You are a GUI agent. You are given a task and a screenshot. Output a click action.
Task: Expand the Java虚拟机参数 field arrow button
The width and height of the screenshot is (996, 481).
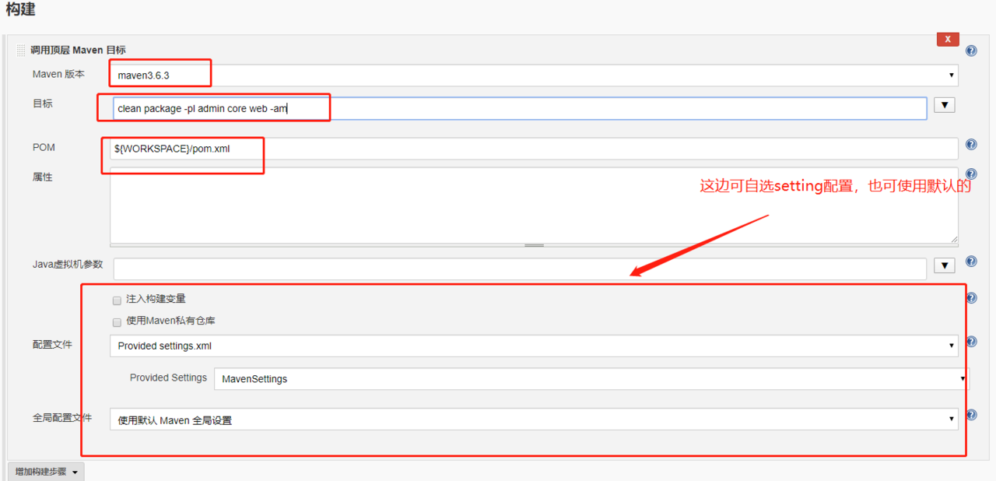944,266
